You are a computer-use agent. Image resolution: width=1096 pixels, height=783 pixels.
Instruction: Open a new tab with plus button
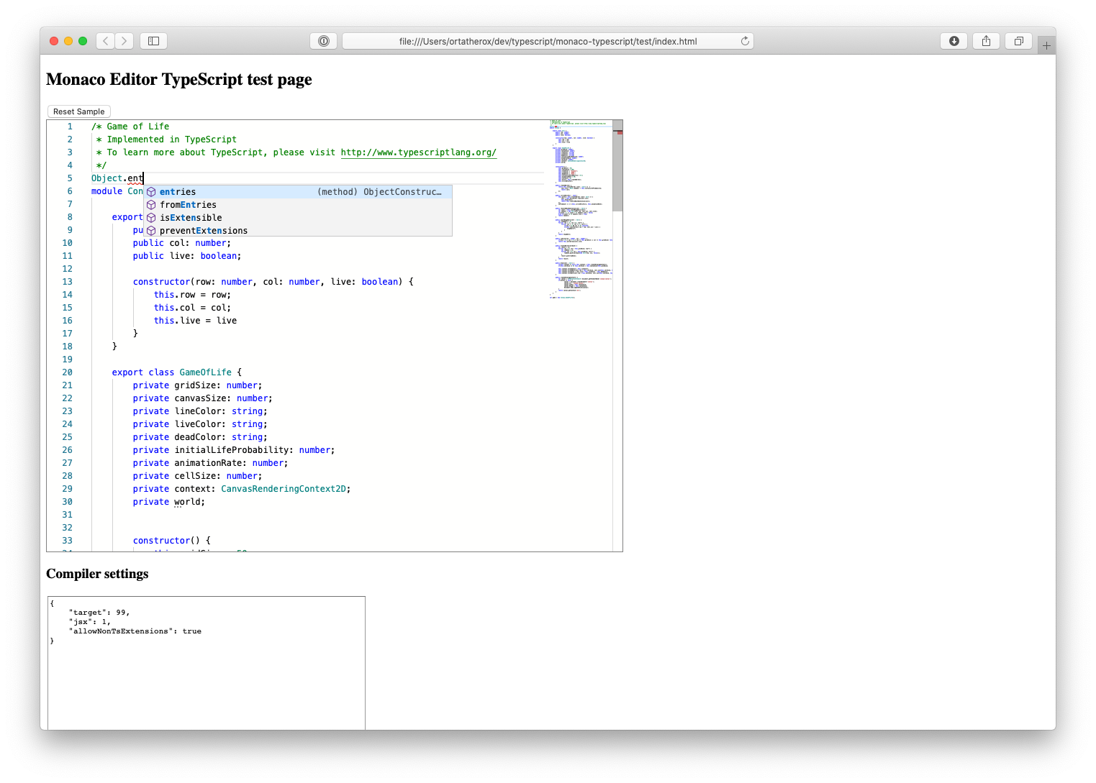point(1046,45)
